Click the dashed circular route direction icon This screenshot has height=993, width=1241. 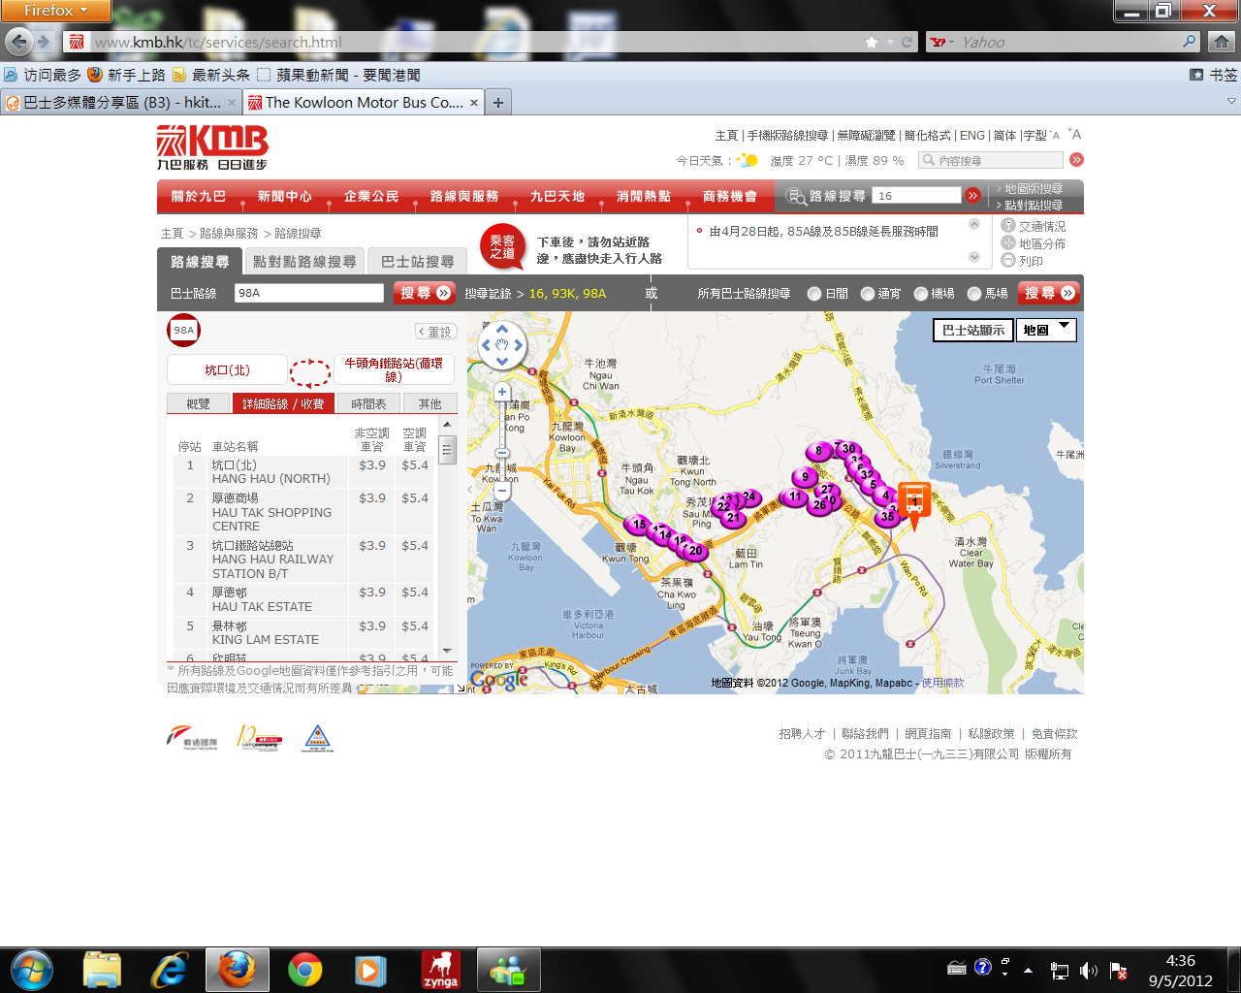(310, 371)
